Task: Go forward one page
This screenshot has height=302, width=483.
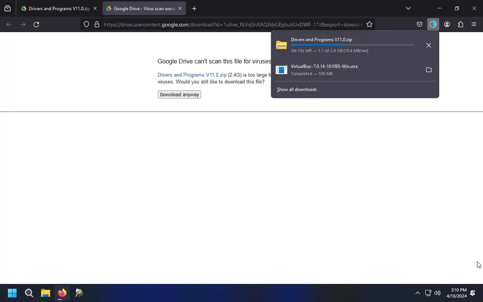Action: [x=23, y=24]
